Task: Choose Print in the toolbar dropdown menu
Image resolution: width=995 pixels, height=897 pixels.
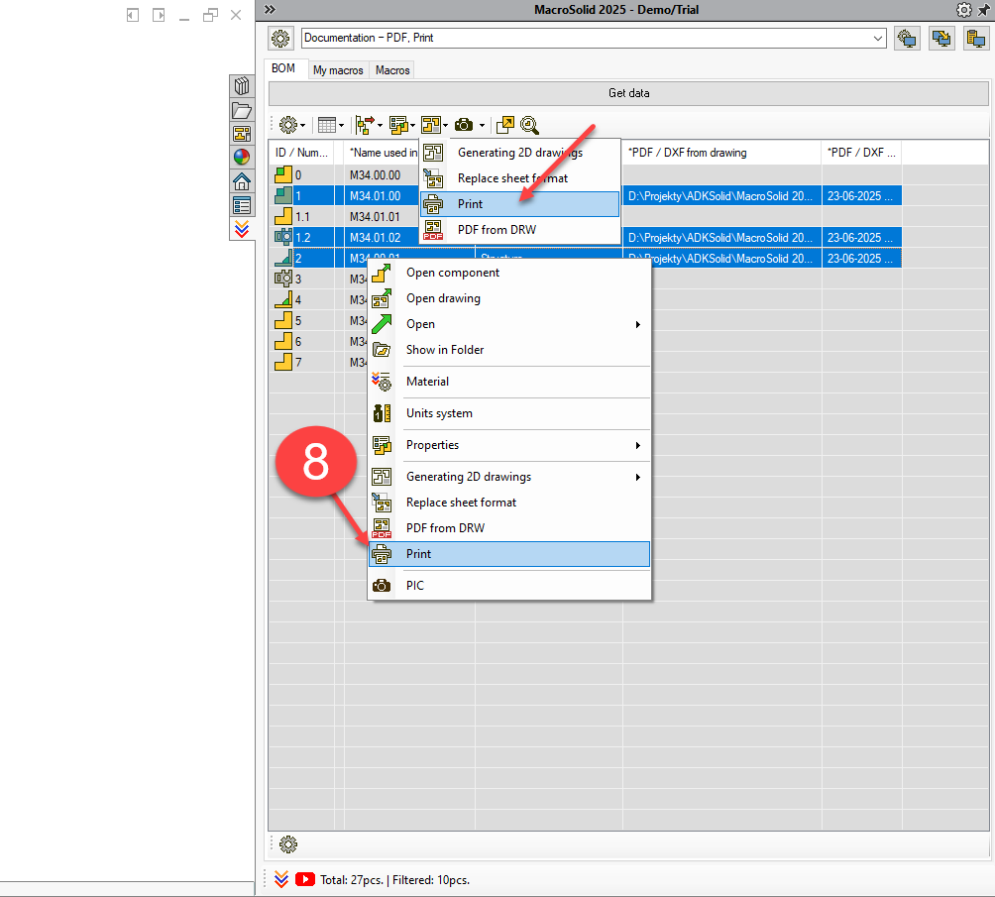Action: point(519,204)
